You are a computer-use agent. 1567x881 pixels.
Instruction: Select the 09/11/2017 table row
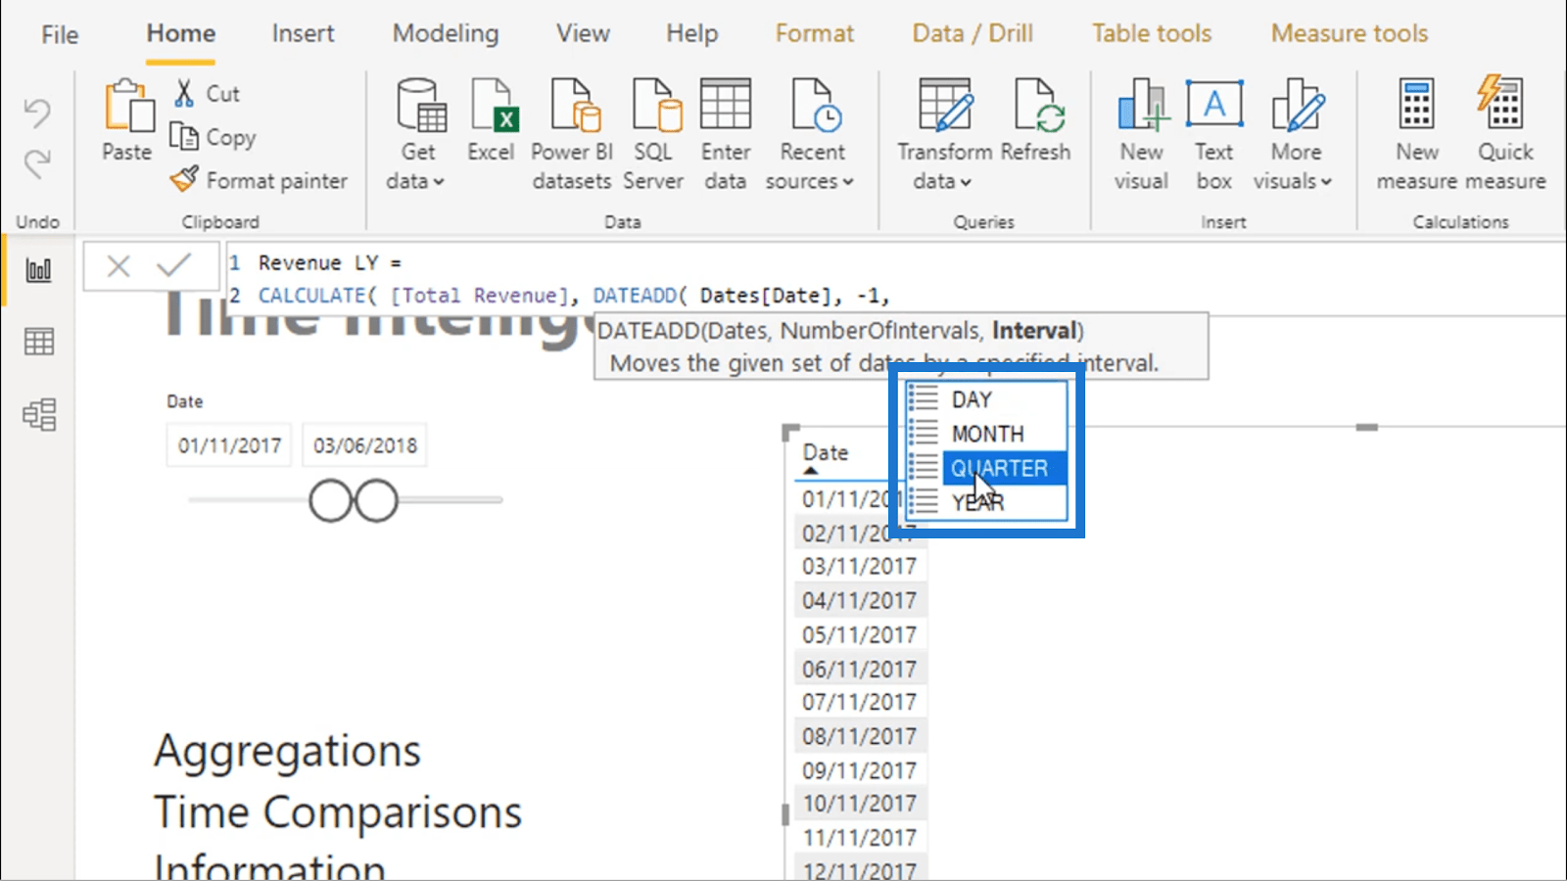[x=859, y=770]
